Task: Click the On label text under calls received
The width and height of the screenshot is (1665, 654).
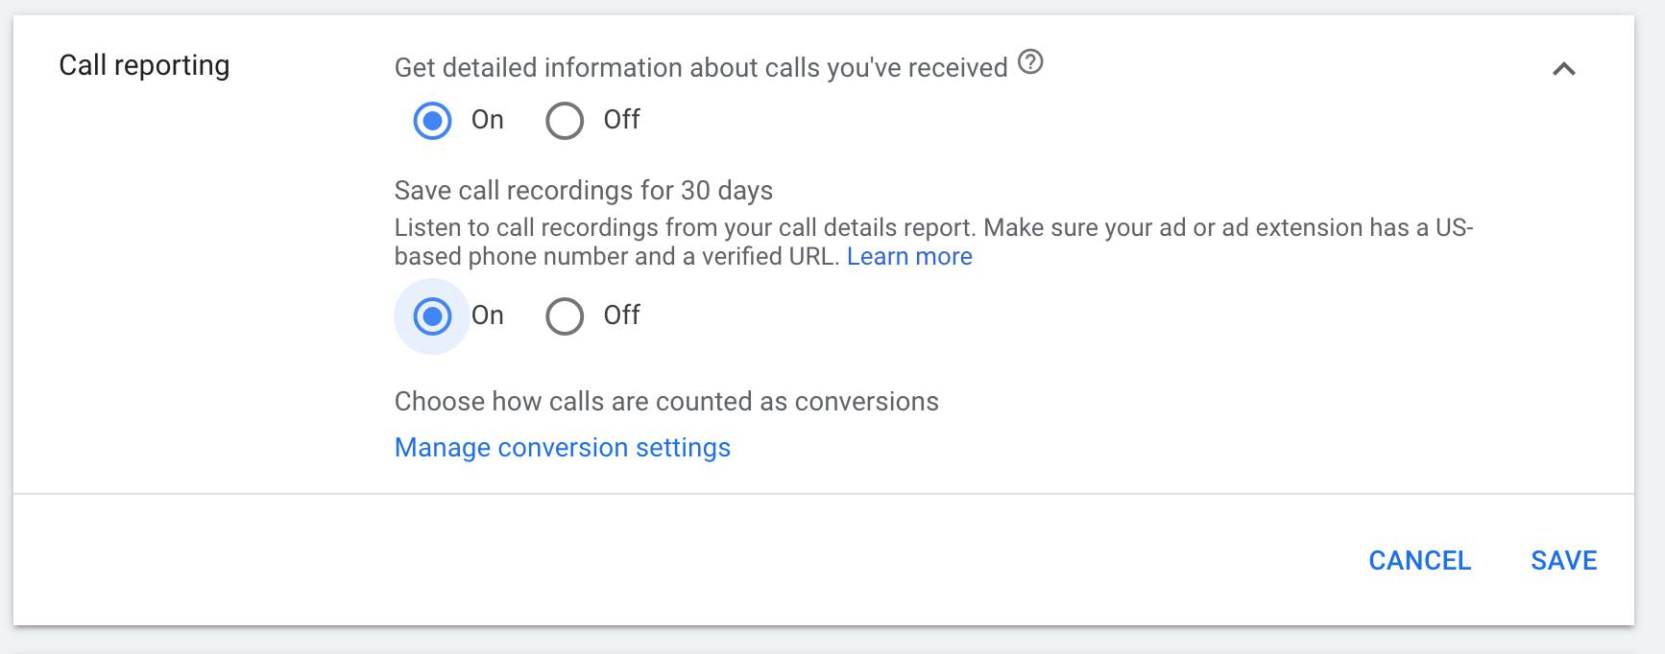Action: point(488,120)
